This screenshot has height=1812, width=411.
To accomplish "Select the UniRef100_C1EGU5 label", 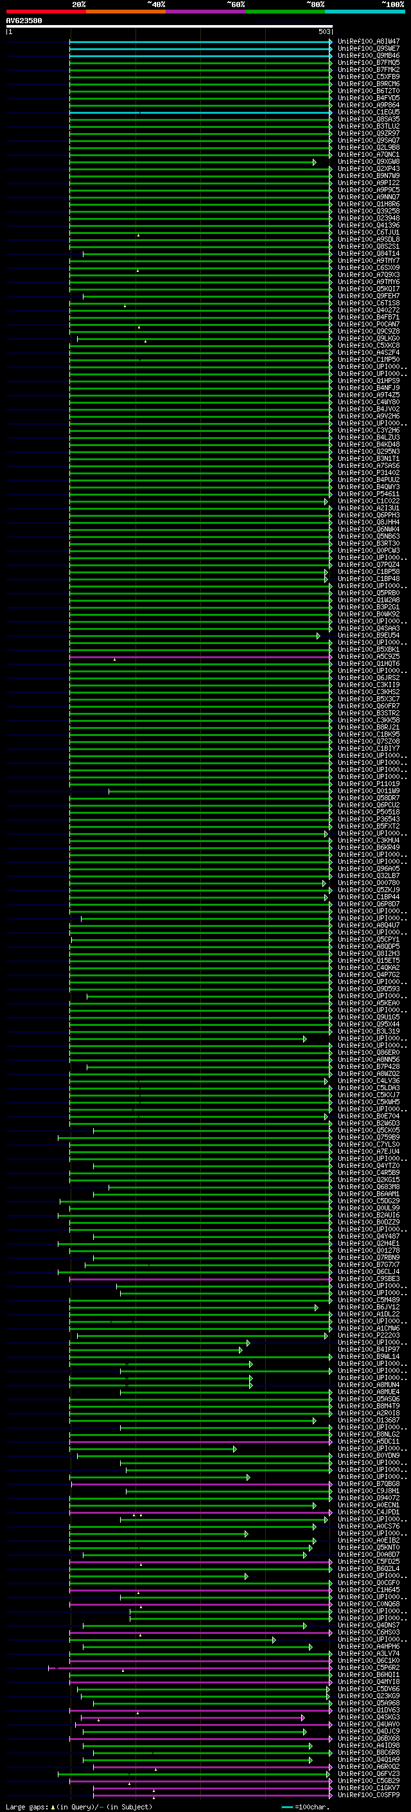I will point(368,112).
